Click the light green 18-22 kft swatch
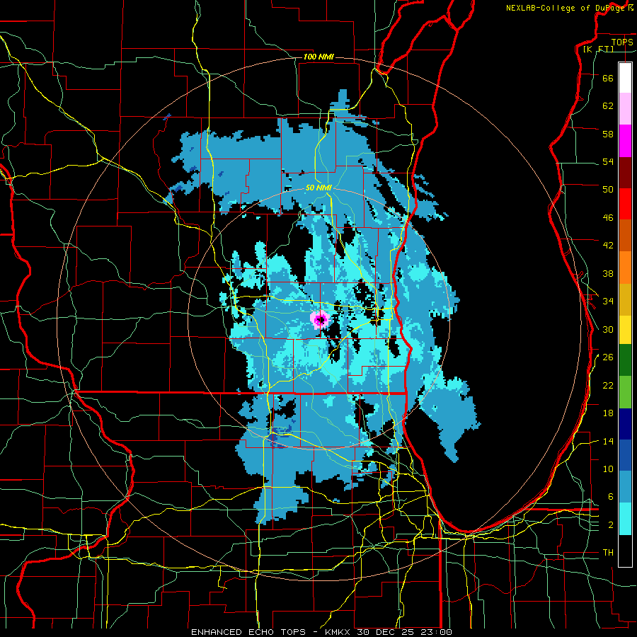 coord(625,392)
